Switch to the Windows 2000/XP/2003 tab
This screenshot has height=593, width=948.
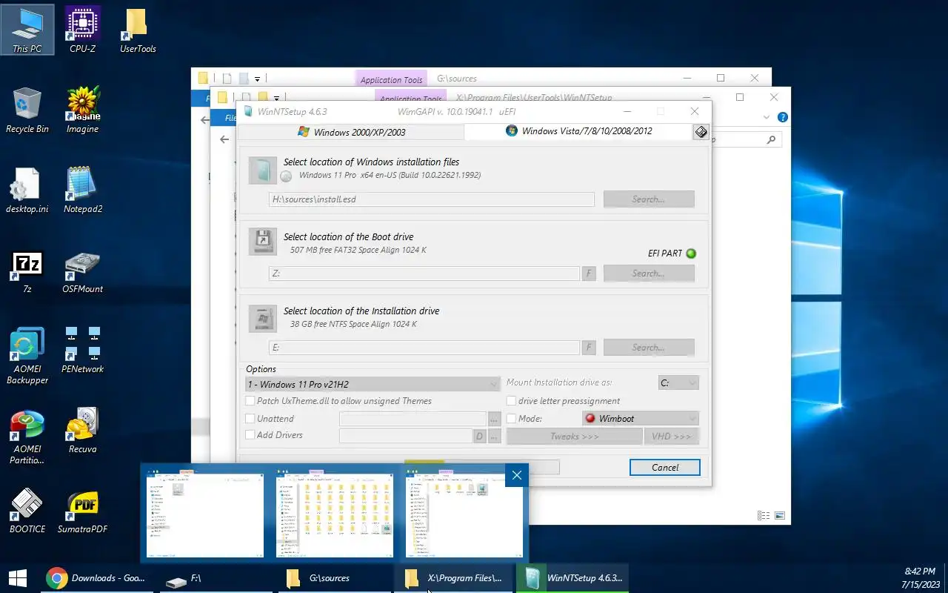point(351,132)
